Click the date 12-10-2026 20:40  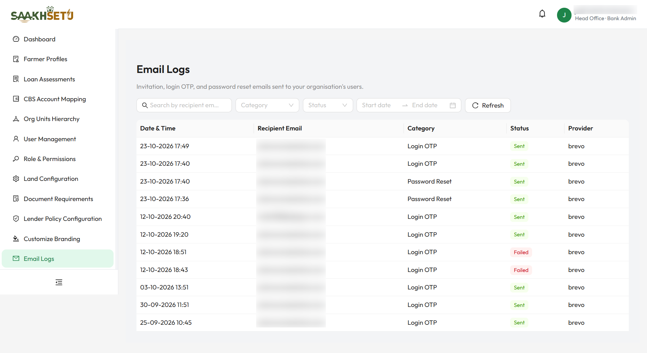165,217
